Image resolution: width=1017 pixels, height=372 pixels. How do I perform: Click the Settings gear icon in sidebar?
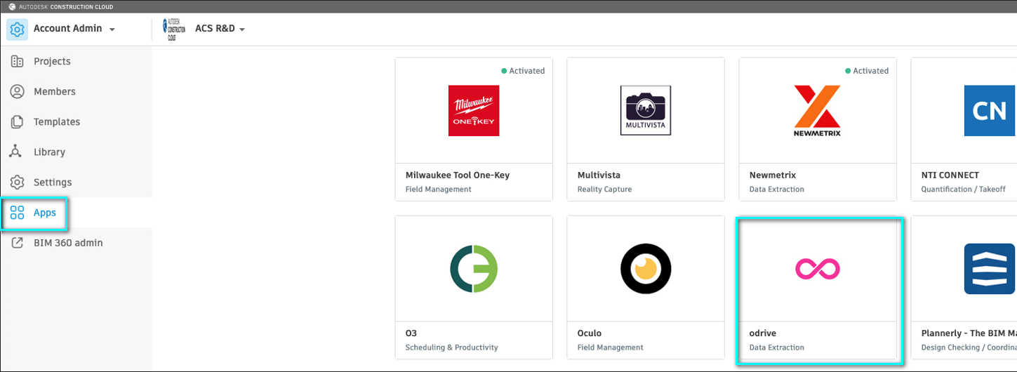pos(18,182)
